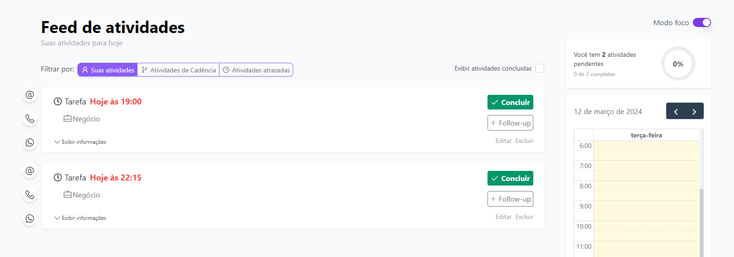Add Follow-up to the 22:15 task
This screenshot has width=734, height=257.
[x=510, y=199]
